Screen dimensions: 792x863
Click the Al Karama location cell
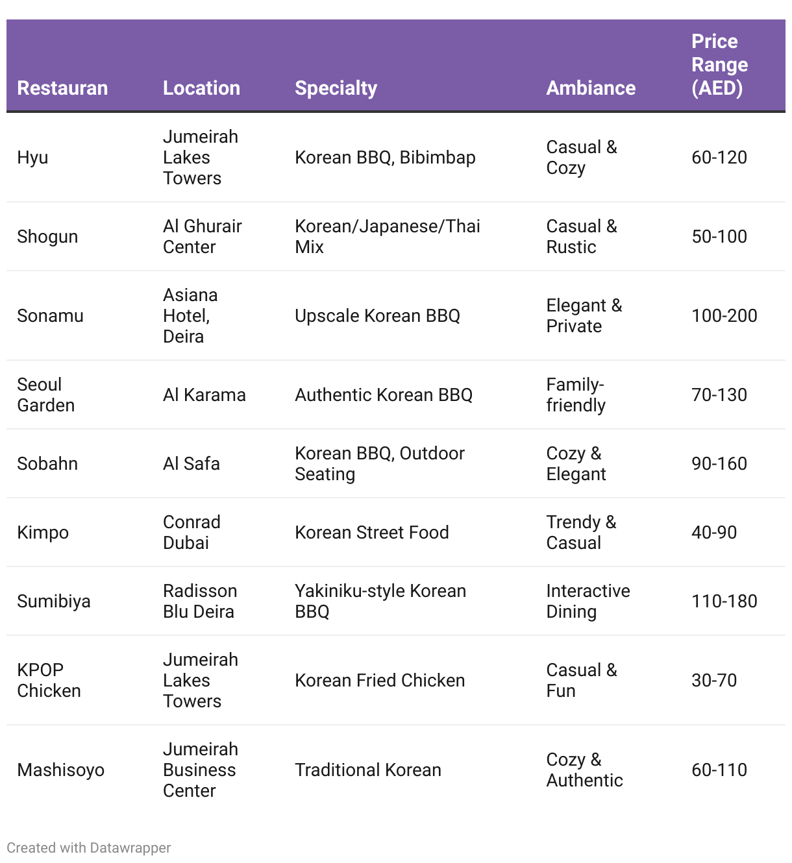point(204,395)
